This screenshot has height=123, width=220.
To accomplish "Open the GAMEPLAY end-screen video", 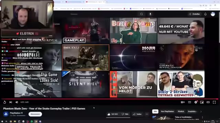I will [x=86, y=31].
